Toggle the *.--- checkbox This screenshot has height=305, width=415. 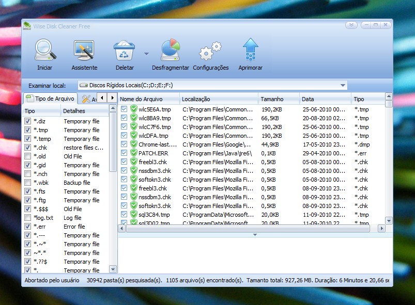(27, 235)
